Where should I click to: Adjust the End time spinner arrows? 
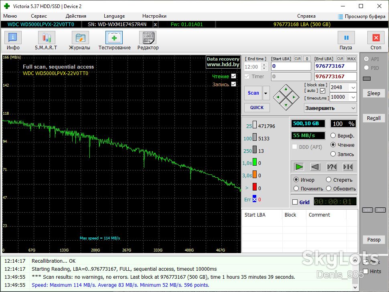(264, 67)
